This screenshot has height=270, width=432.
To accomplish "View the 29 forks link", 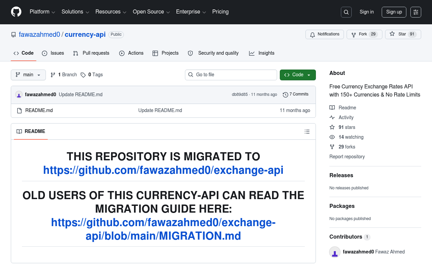I will (342, 147).
